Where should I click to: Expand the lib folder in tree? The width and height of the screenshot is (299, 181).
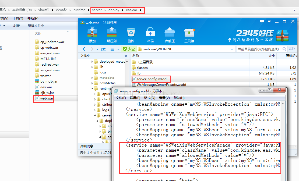(x=92, y=67)
